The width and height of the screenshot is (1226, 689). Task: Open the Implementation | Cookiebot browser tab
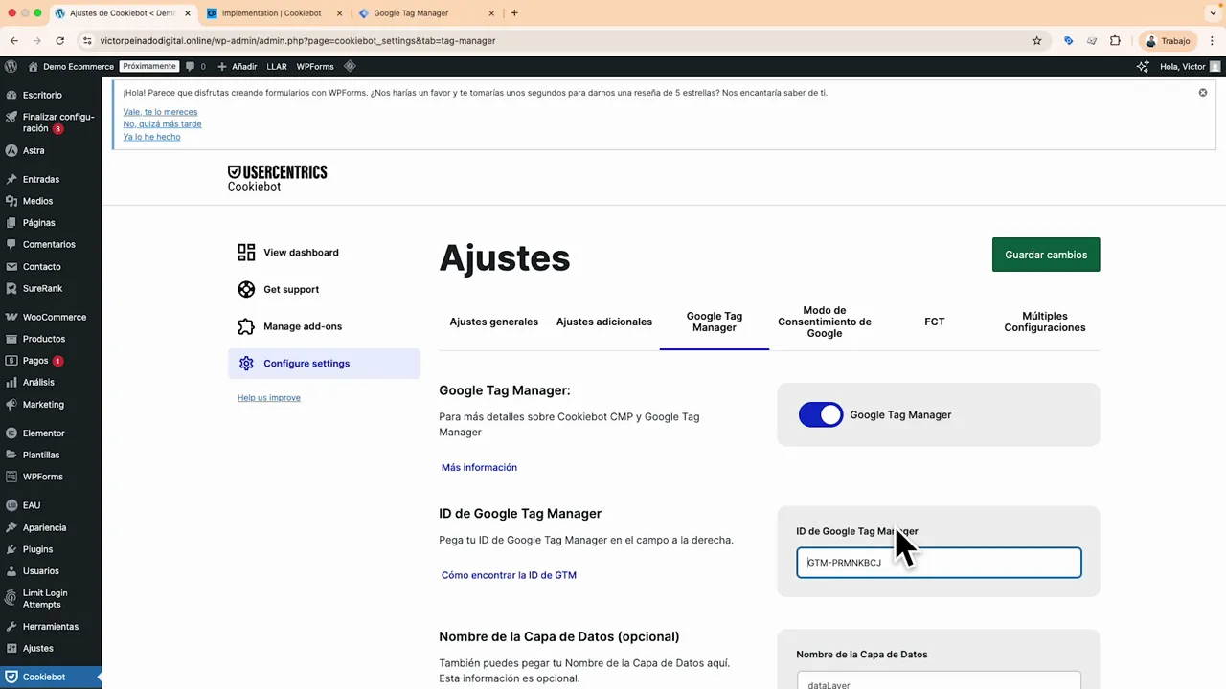[x=271, y=13]
